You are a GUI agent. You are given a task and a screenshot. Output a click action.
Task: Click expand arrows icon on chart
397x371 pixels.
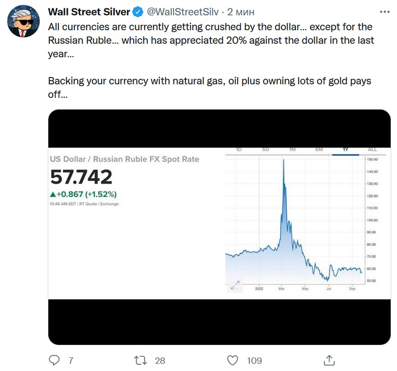(x=235, y=285)
